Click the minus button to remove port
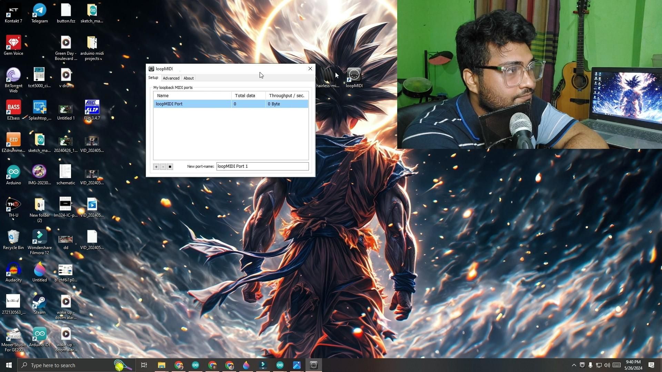Viewport: 662px width, 372px height. coord(163,167)
